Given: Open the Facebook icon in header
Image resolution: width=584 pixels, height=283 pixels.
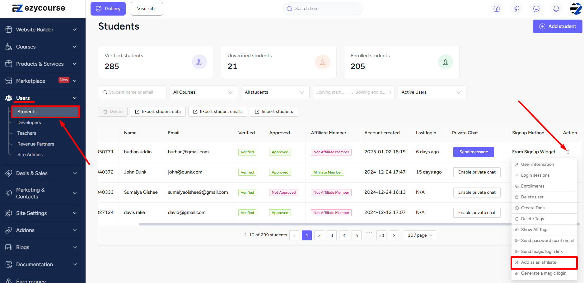Looking at the screenshot, I should coord(497,9).
